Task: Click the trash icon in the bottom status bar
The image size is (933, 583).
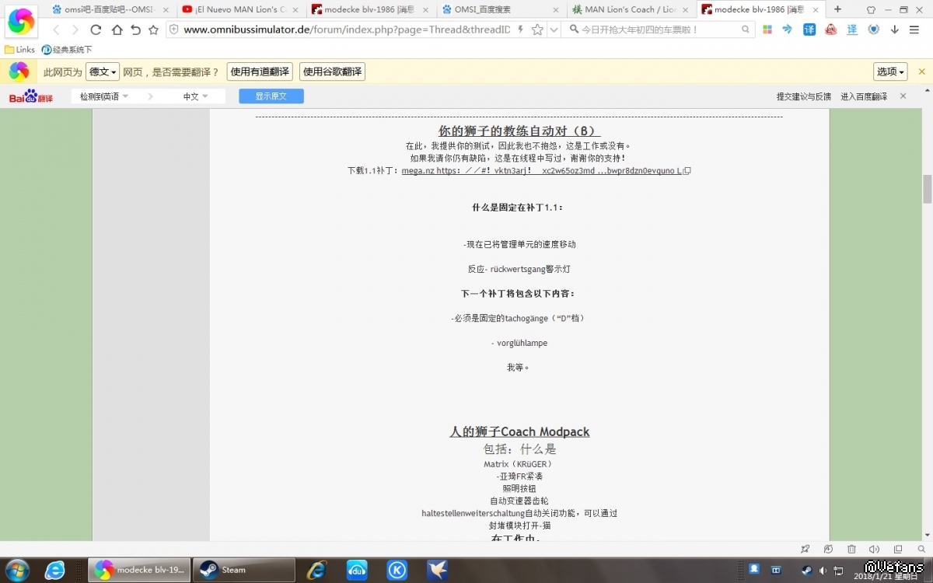Action: click(851, 550)
